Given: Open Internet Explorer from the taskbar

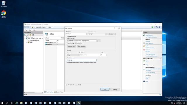Looking at the screenshot, I should pyautogui.click(x=17, y=103).
